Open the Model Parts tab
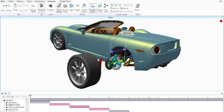Image resolution: width=224 pixels, height=112 pixels. [65, 1]
